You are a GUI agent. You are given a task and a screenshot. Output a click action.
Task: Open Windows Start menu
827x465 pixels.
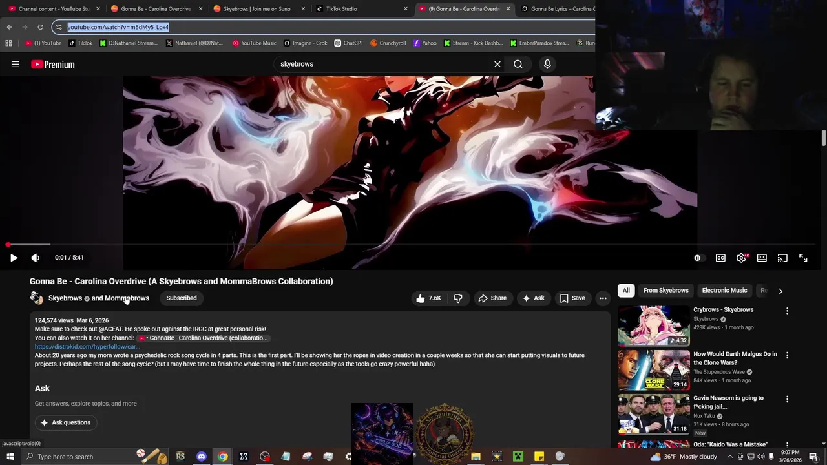pos(10,457)
